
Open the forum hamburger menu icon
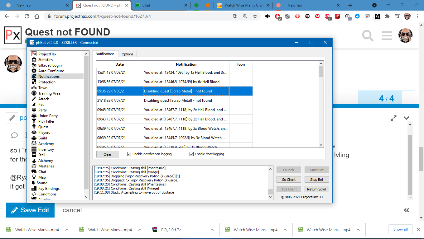[387, 35]
